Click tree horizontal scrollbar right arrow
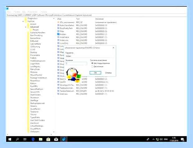The image size is (193, 148). pos(51,135)
